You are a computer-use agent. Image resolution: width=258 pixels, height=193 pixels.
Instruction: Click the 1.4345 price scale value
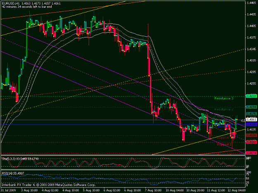pos(251,49)
